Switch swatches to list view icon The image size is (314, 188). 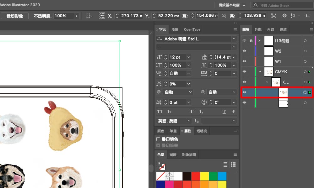pos(225,164)
